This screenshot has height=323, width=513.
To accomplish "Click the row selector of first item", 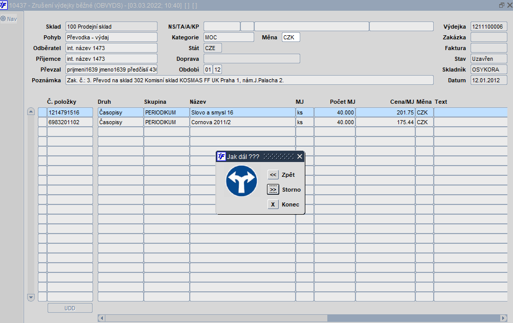I will point(42,112).
